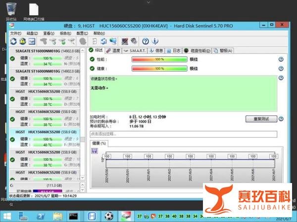The image size is (297, 222).
Task: Select HGST HUC156060CSS200 disk on drive D:
Action: [x=45, y=98]
